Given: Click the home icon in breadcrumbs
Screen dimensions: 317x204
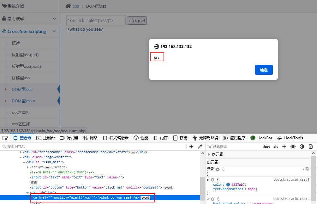Looking at the screenshot, I should pyautogui.click(x=68, y=6).
